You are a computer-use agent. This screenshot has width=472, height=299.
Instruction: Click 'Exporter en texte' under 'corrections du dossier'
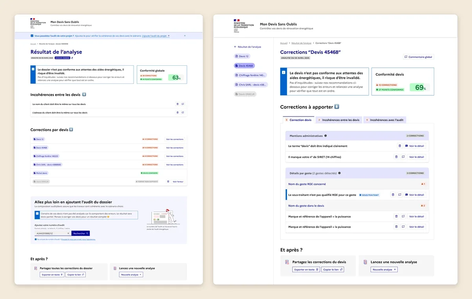pos(52,275)
